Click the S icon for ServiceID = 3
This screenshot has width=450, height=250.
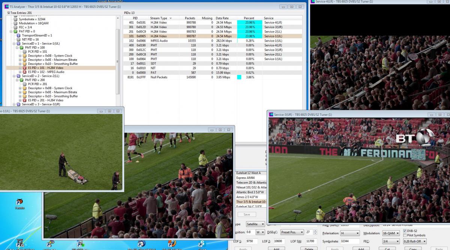(19, 105)
